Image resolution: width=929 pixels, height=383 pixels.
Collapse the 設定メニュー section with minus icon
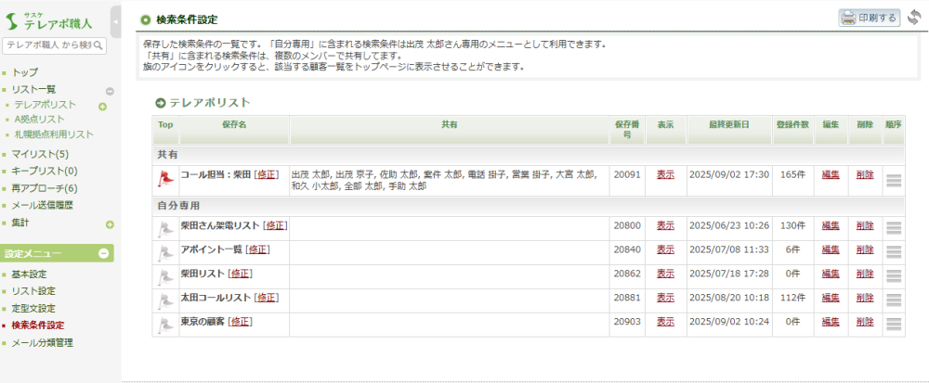click(105, 253)
